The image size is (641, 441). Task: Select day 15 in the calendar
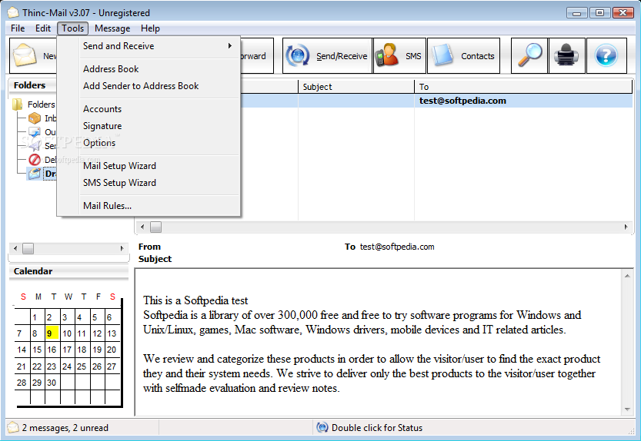(37, 350)
